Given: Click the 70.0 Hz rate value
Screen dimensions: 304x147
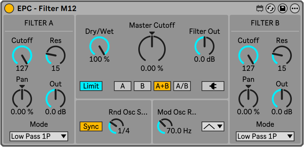Looking at the screenshot, I should pyautogui.click(x=179, y=131).
